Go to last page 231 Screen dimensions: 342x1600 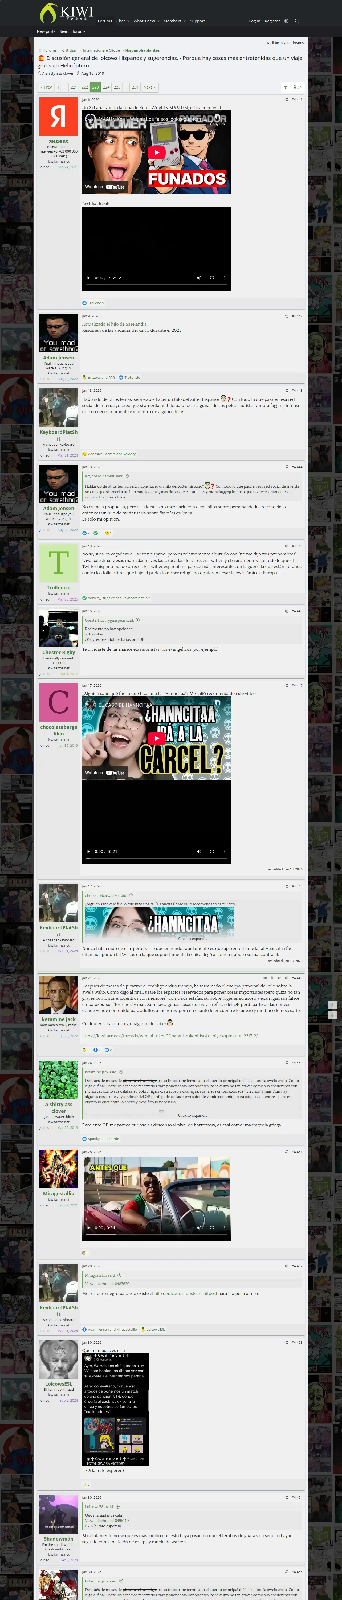(135, 87)
